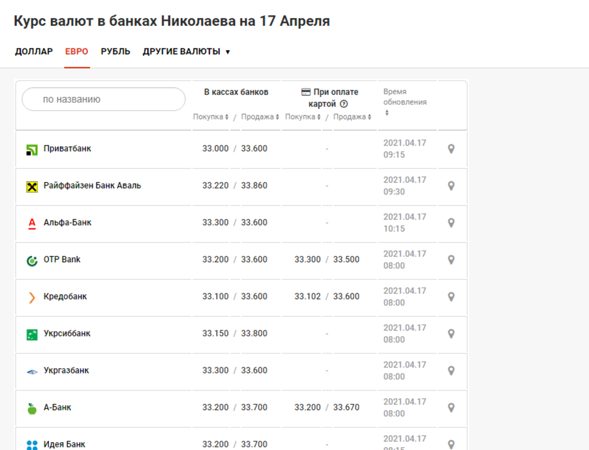Sort by cash desk Продажа rate

(260, 117)
